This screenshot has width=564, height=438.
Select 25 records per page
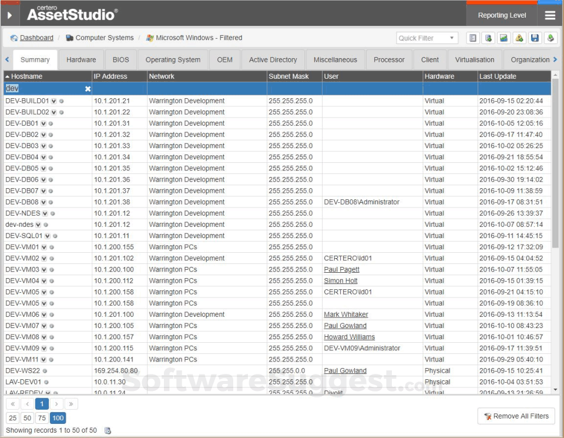pyautogui.click(x=12, y=418)
